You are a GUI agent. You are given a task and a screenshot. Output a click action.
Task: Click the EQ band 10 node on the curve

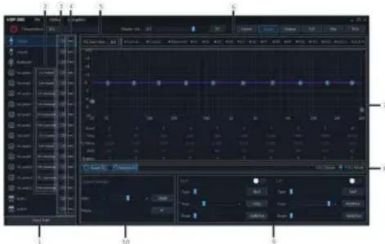coord(352,83)
